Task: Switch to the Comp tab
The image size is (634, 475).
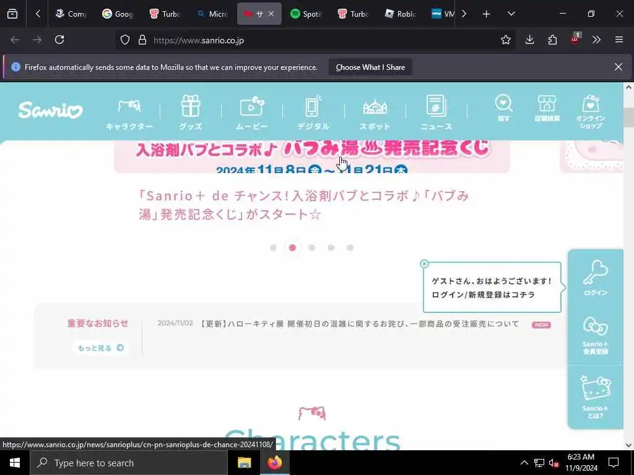Action: [71, 14]
